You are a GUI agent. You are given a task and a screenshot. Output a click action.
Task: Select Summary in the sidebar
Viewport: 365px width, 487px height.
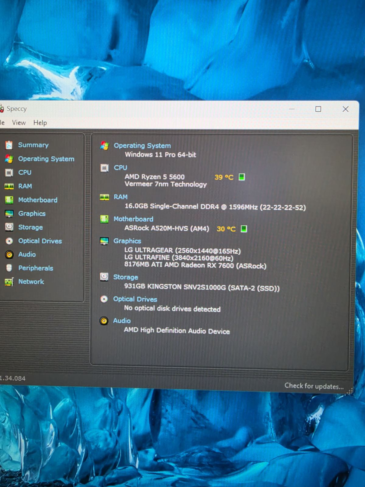point(33,145)
